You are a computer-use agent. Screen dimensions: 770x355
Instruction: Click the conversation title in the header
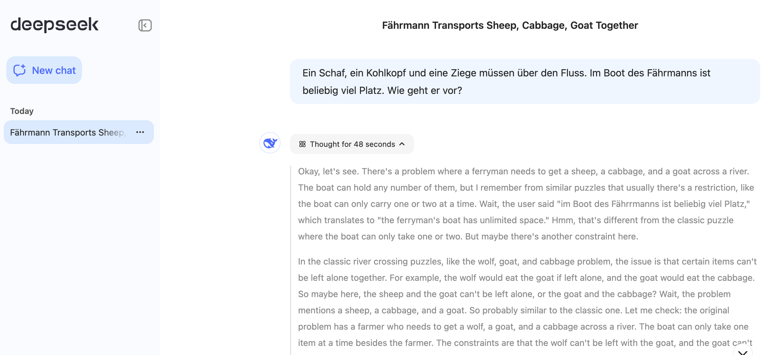(510, 25)
